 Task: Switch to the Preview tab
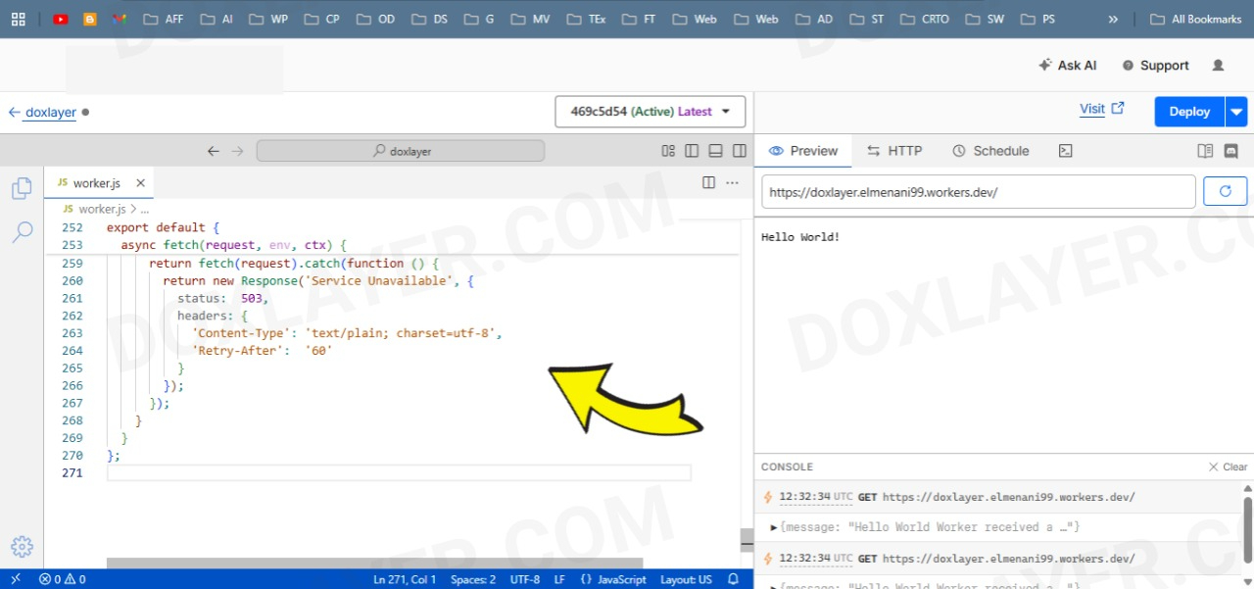(803, 151)
